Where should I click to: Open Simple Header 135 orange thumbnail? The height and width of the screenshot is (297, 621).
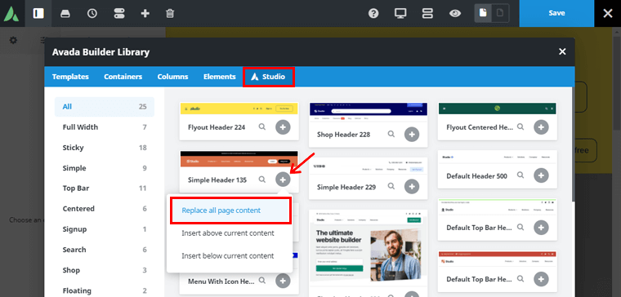(239, 159)
